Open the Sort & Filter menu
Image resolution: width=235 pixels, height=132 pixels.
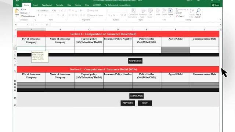192,13
